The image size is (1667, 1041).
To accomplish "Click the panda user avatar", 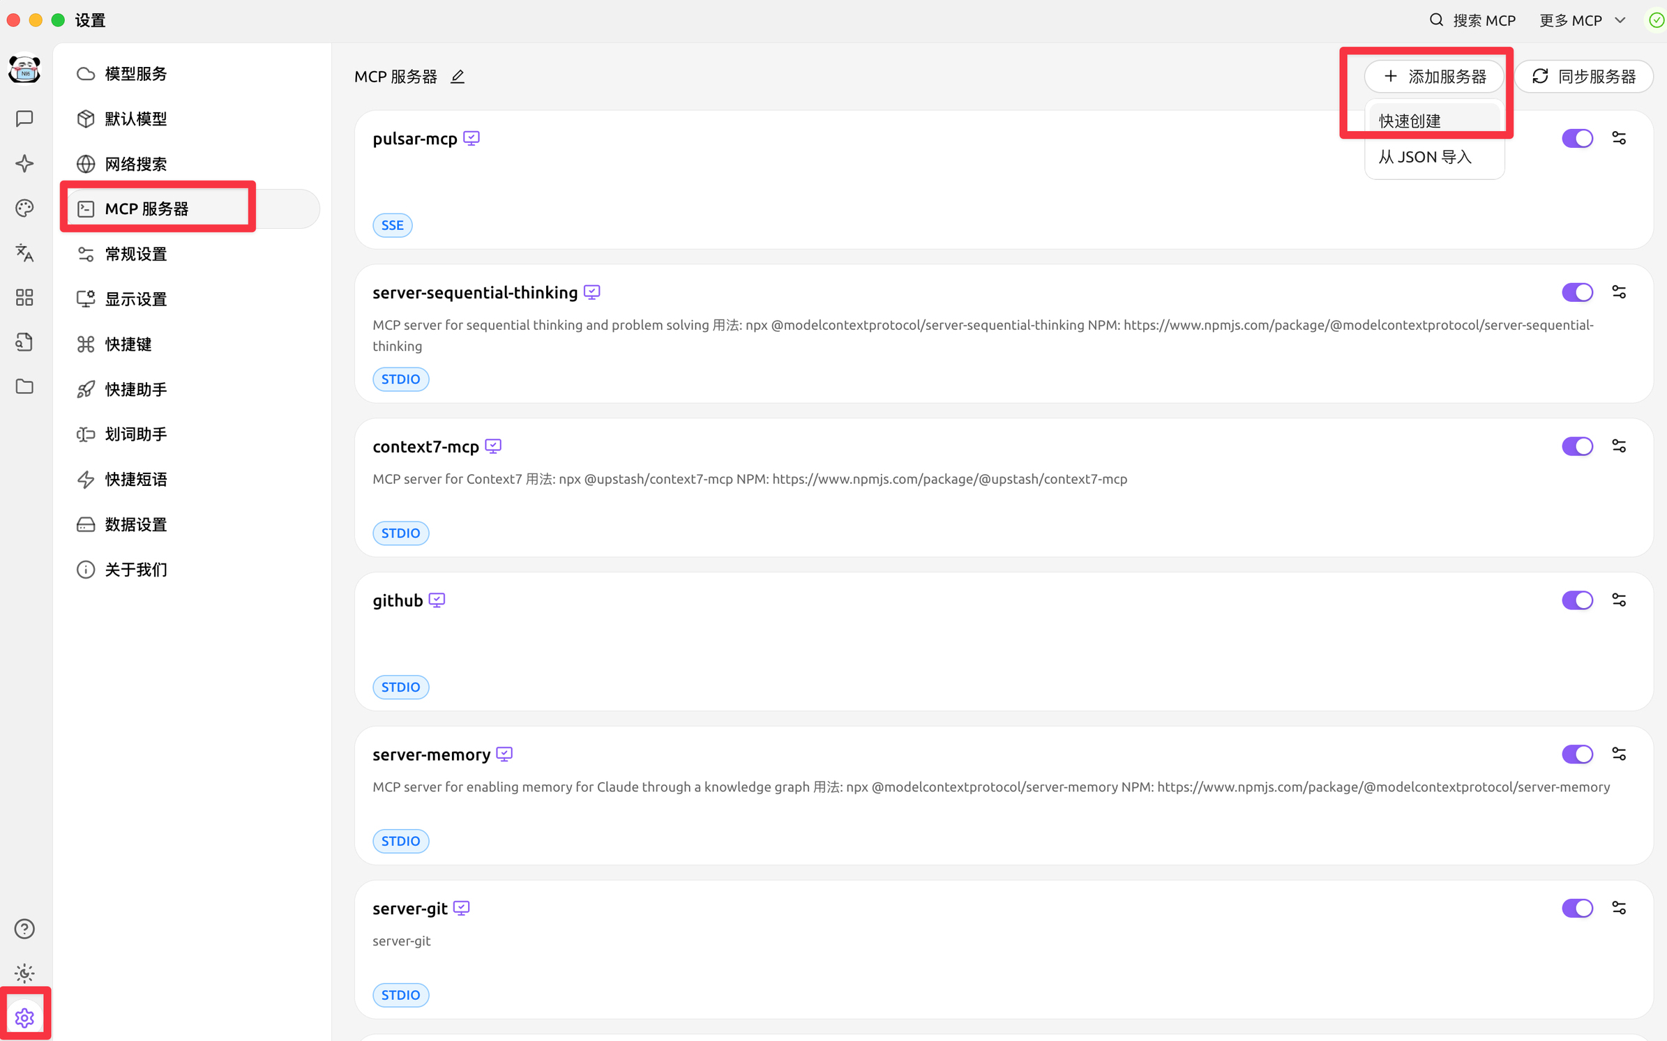I will [24, 70].
